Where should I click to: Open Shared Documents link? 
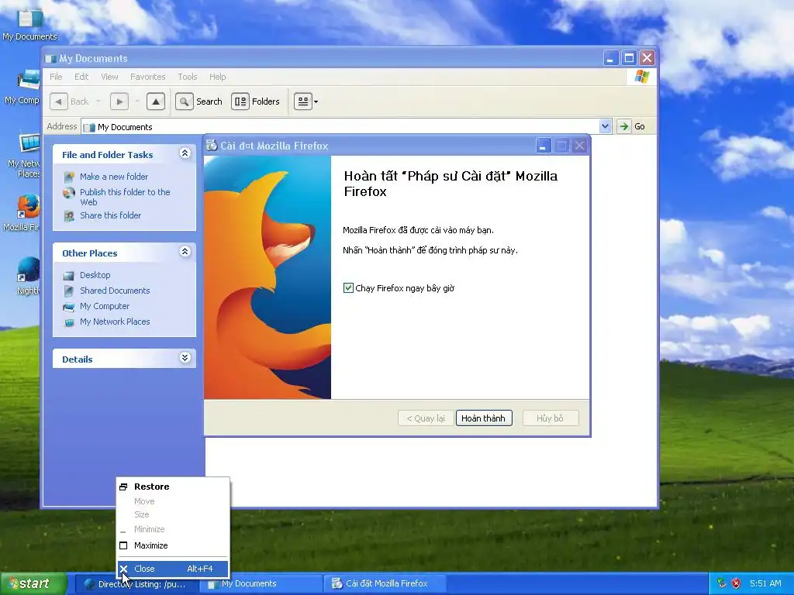pyautogui.click(x=115, y=291)
